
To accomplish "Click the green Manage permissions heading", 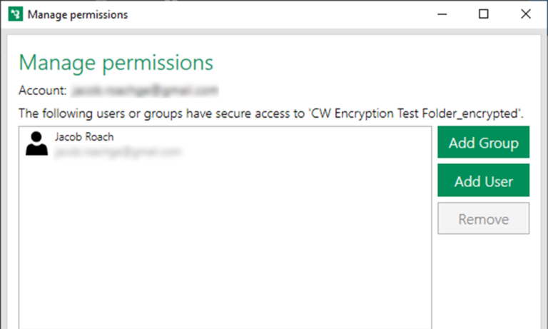I will point(116,62).
